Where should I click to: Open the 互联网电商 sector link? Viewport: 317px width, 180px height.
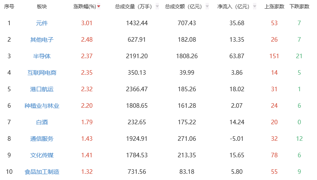42,73
